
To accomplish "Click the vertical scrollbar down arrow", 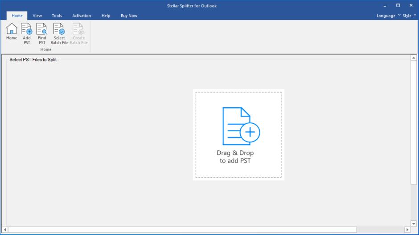I will 414,224.
